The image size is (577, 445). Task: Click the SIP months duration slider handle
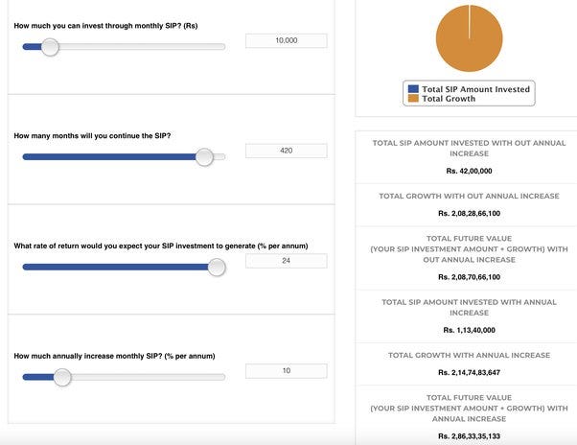[204, 157]
